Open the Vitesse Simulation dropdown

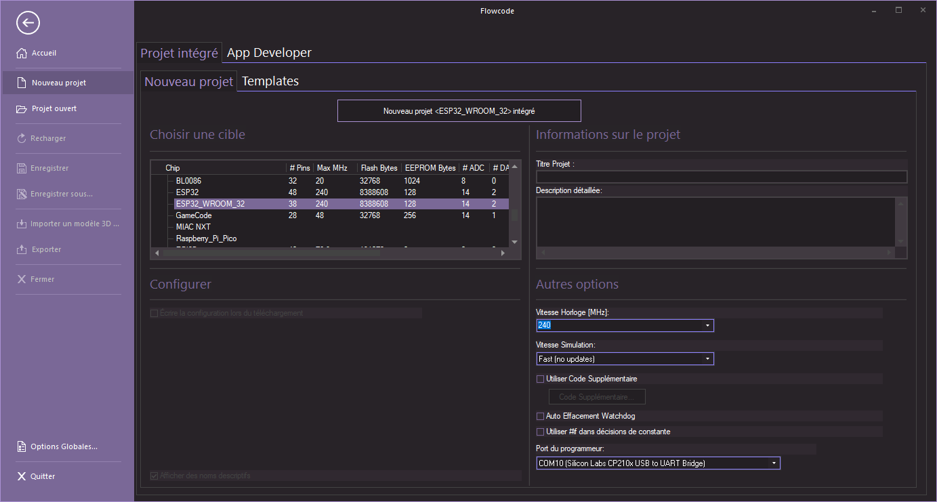(625, 359)
